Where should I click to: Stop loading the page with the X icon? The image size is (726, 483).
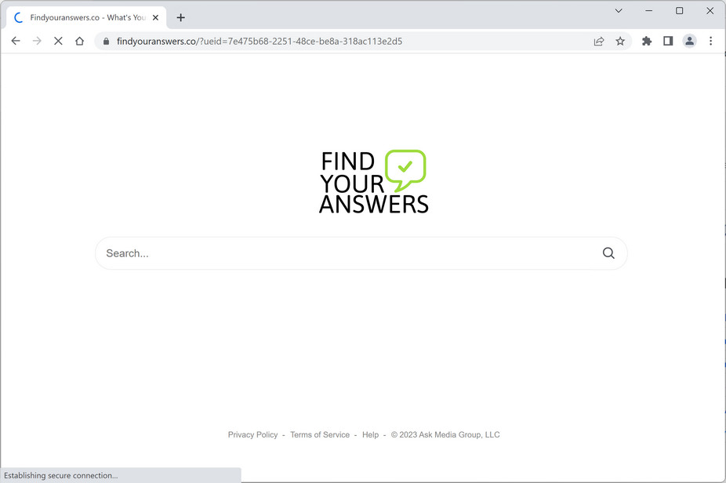[x=58, y=41]
